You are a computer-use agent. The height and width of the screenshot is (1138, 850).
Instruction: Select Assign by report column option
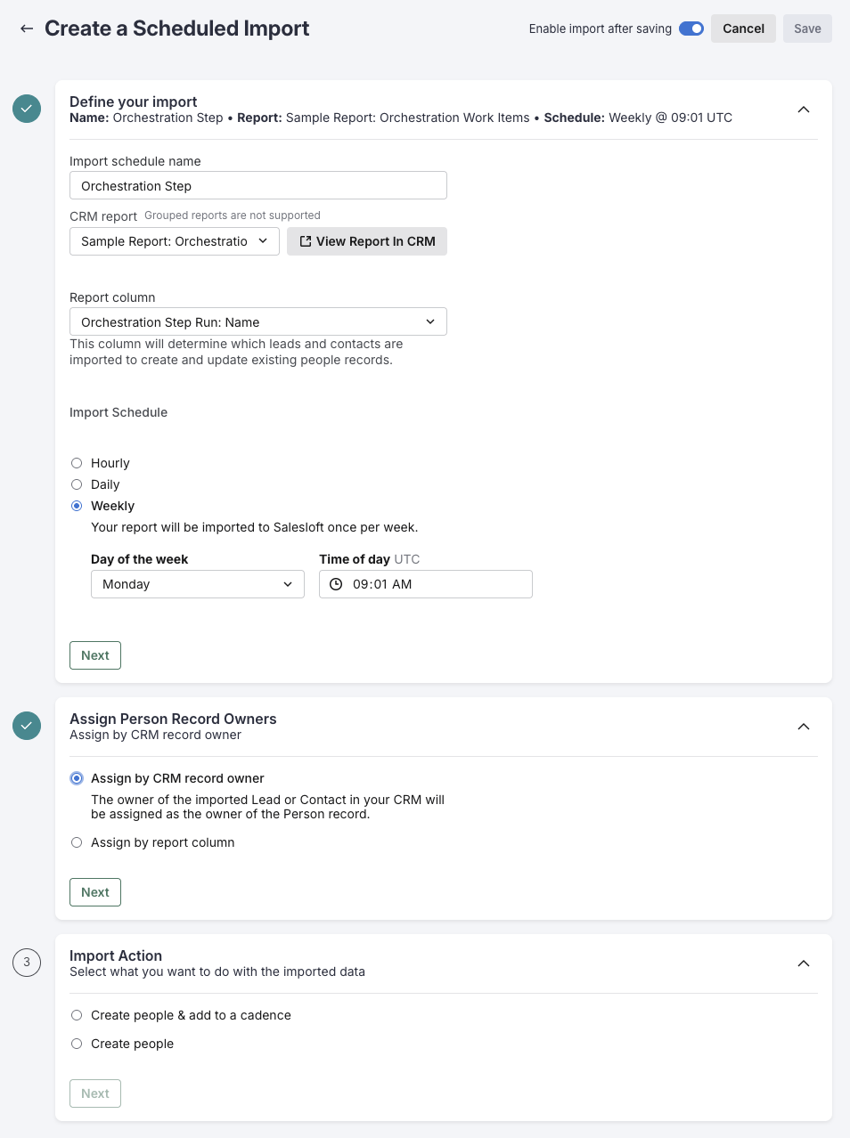point(77,842)
